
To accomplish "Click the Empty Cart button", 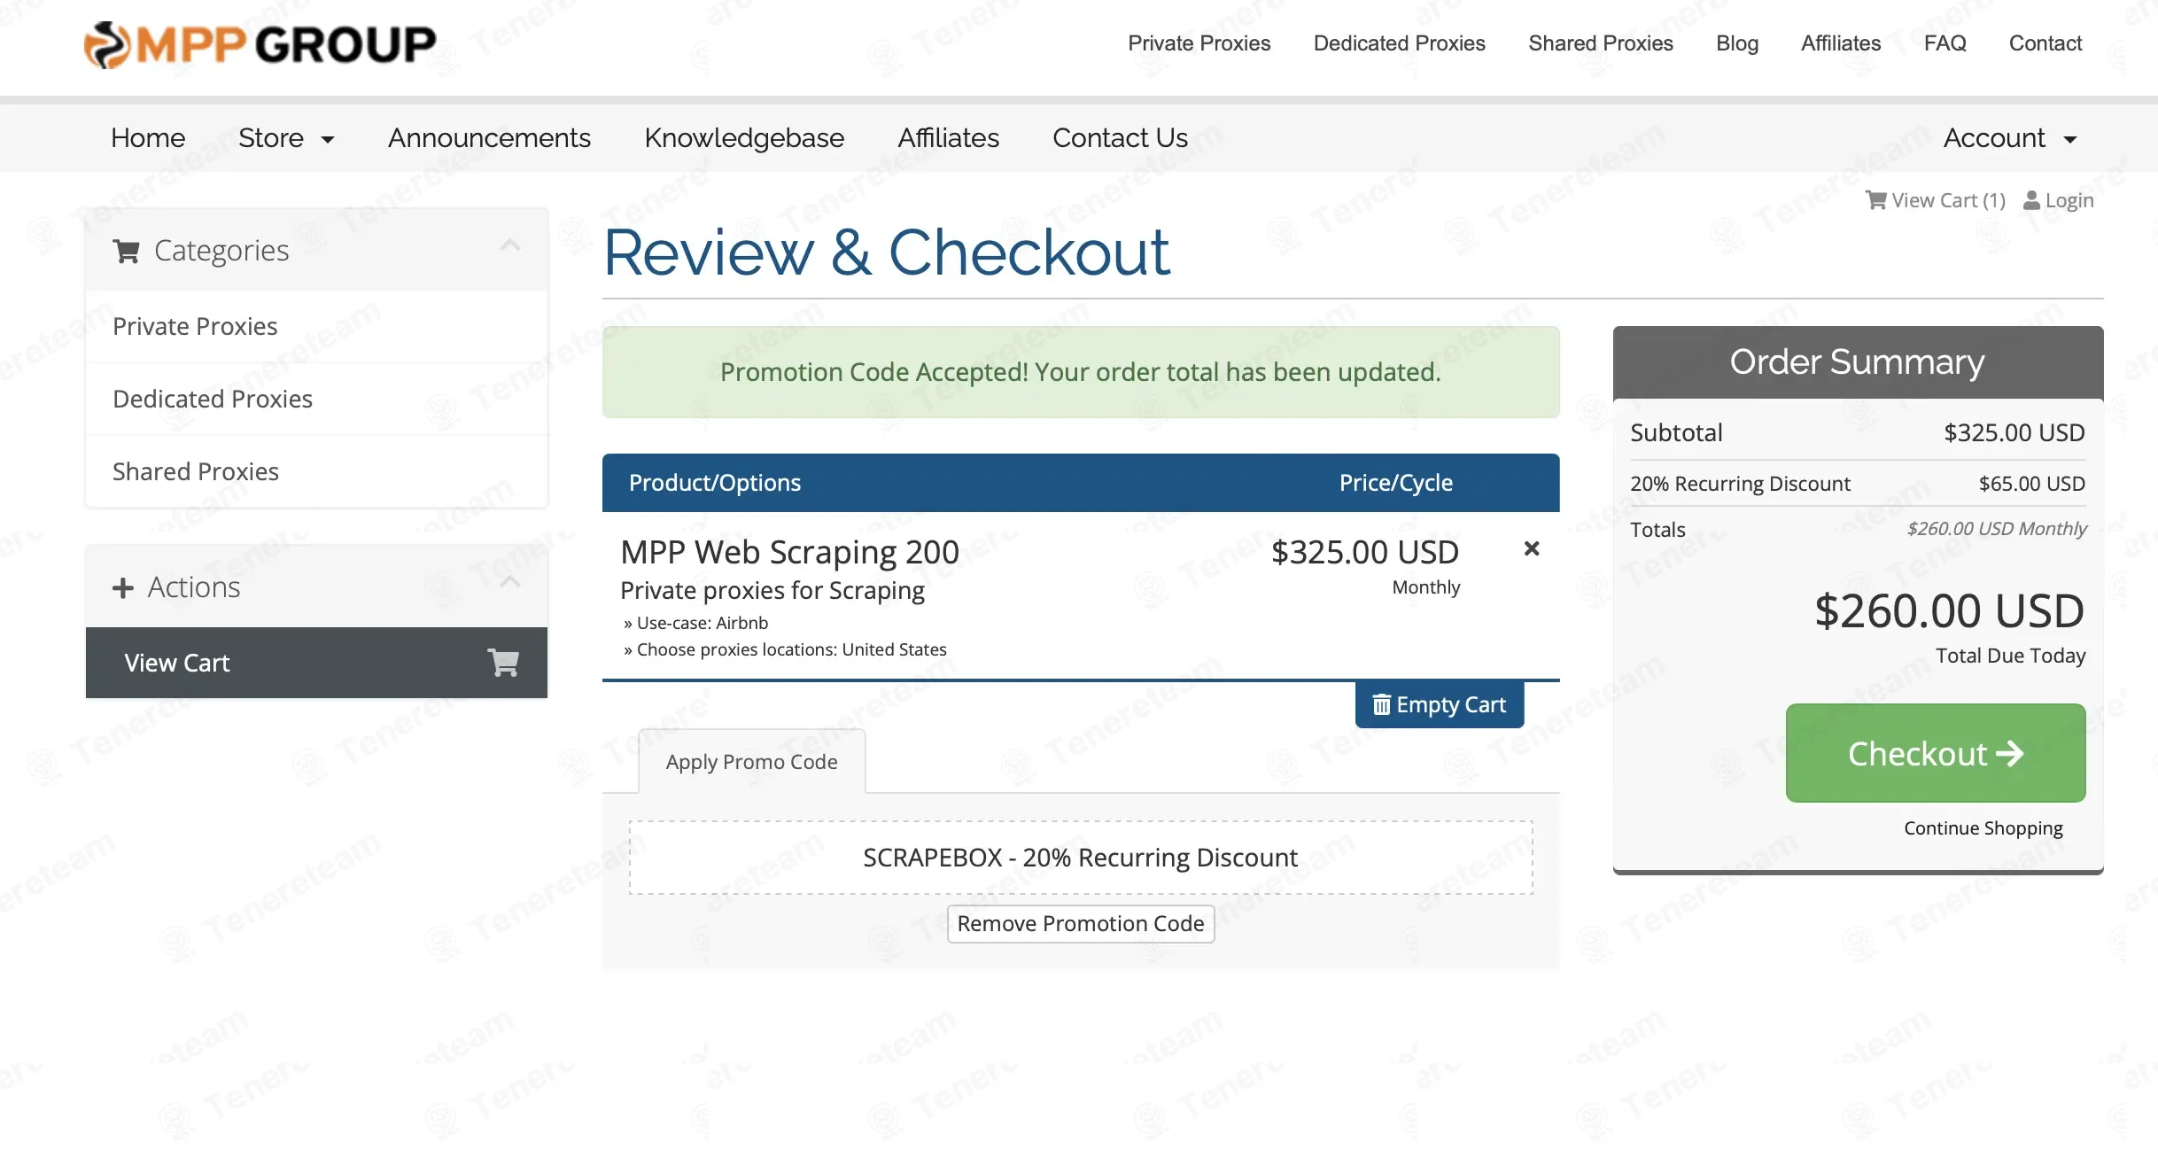I will click(x=1439, y=704).
